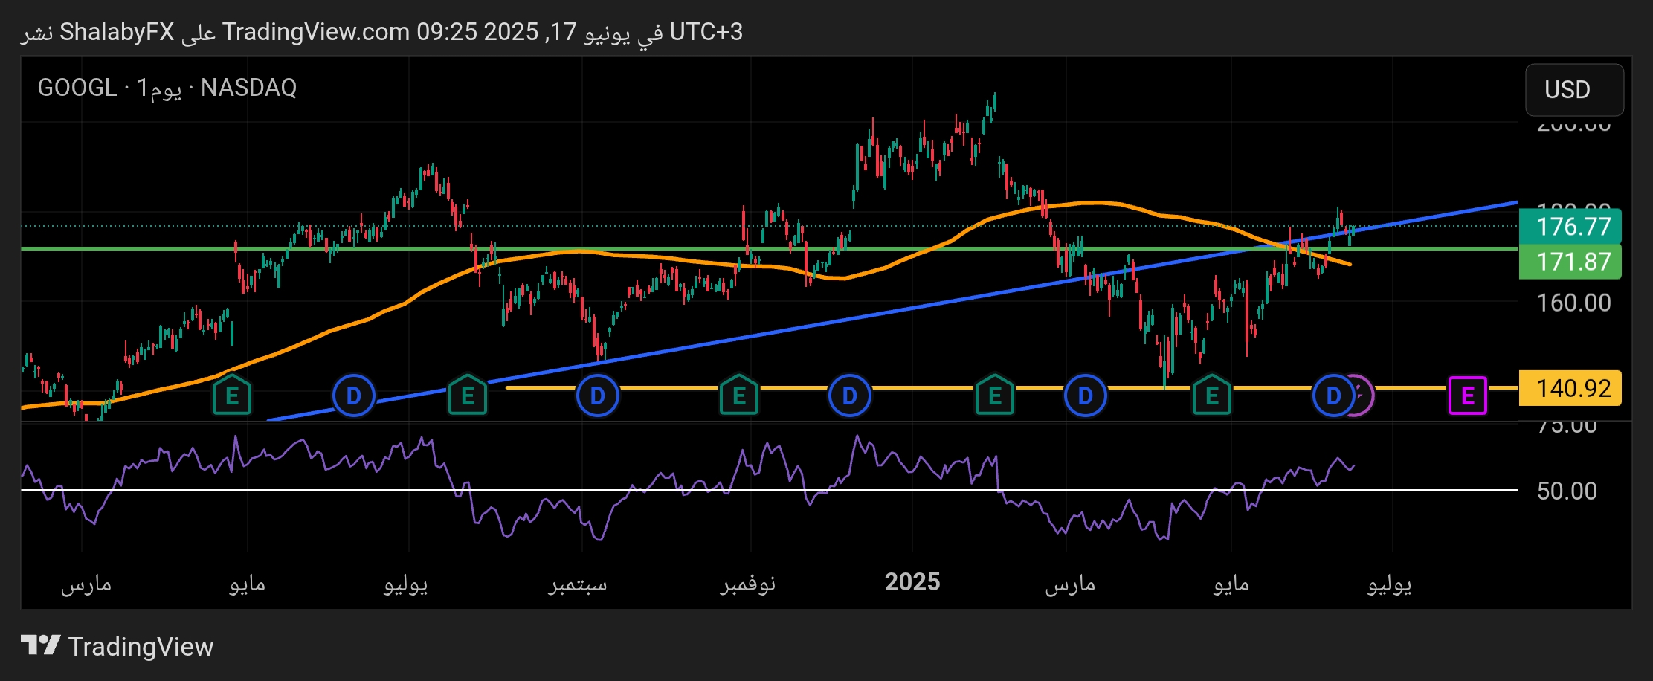This screenshot has height=681, width=1653.
Task: Open the earnings E marker right of 2025
Action: [x=994, y=395]
